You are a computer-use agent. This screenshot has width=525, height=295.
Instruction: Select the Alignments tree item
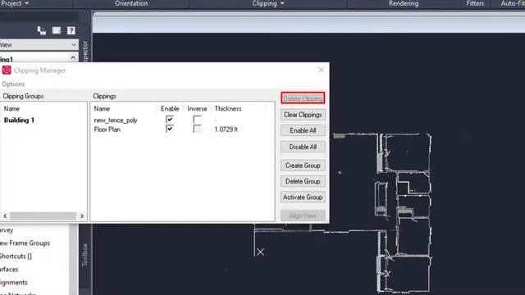[x=14, y=282]
